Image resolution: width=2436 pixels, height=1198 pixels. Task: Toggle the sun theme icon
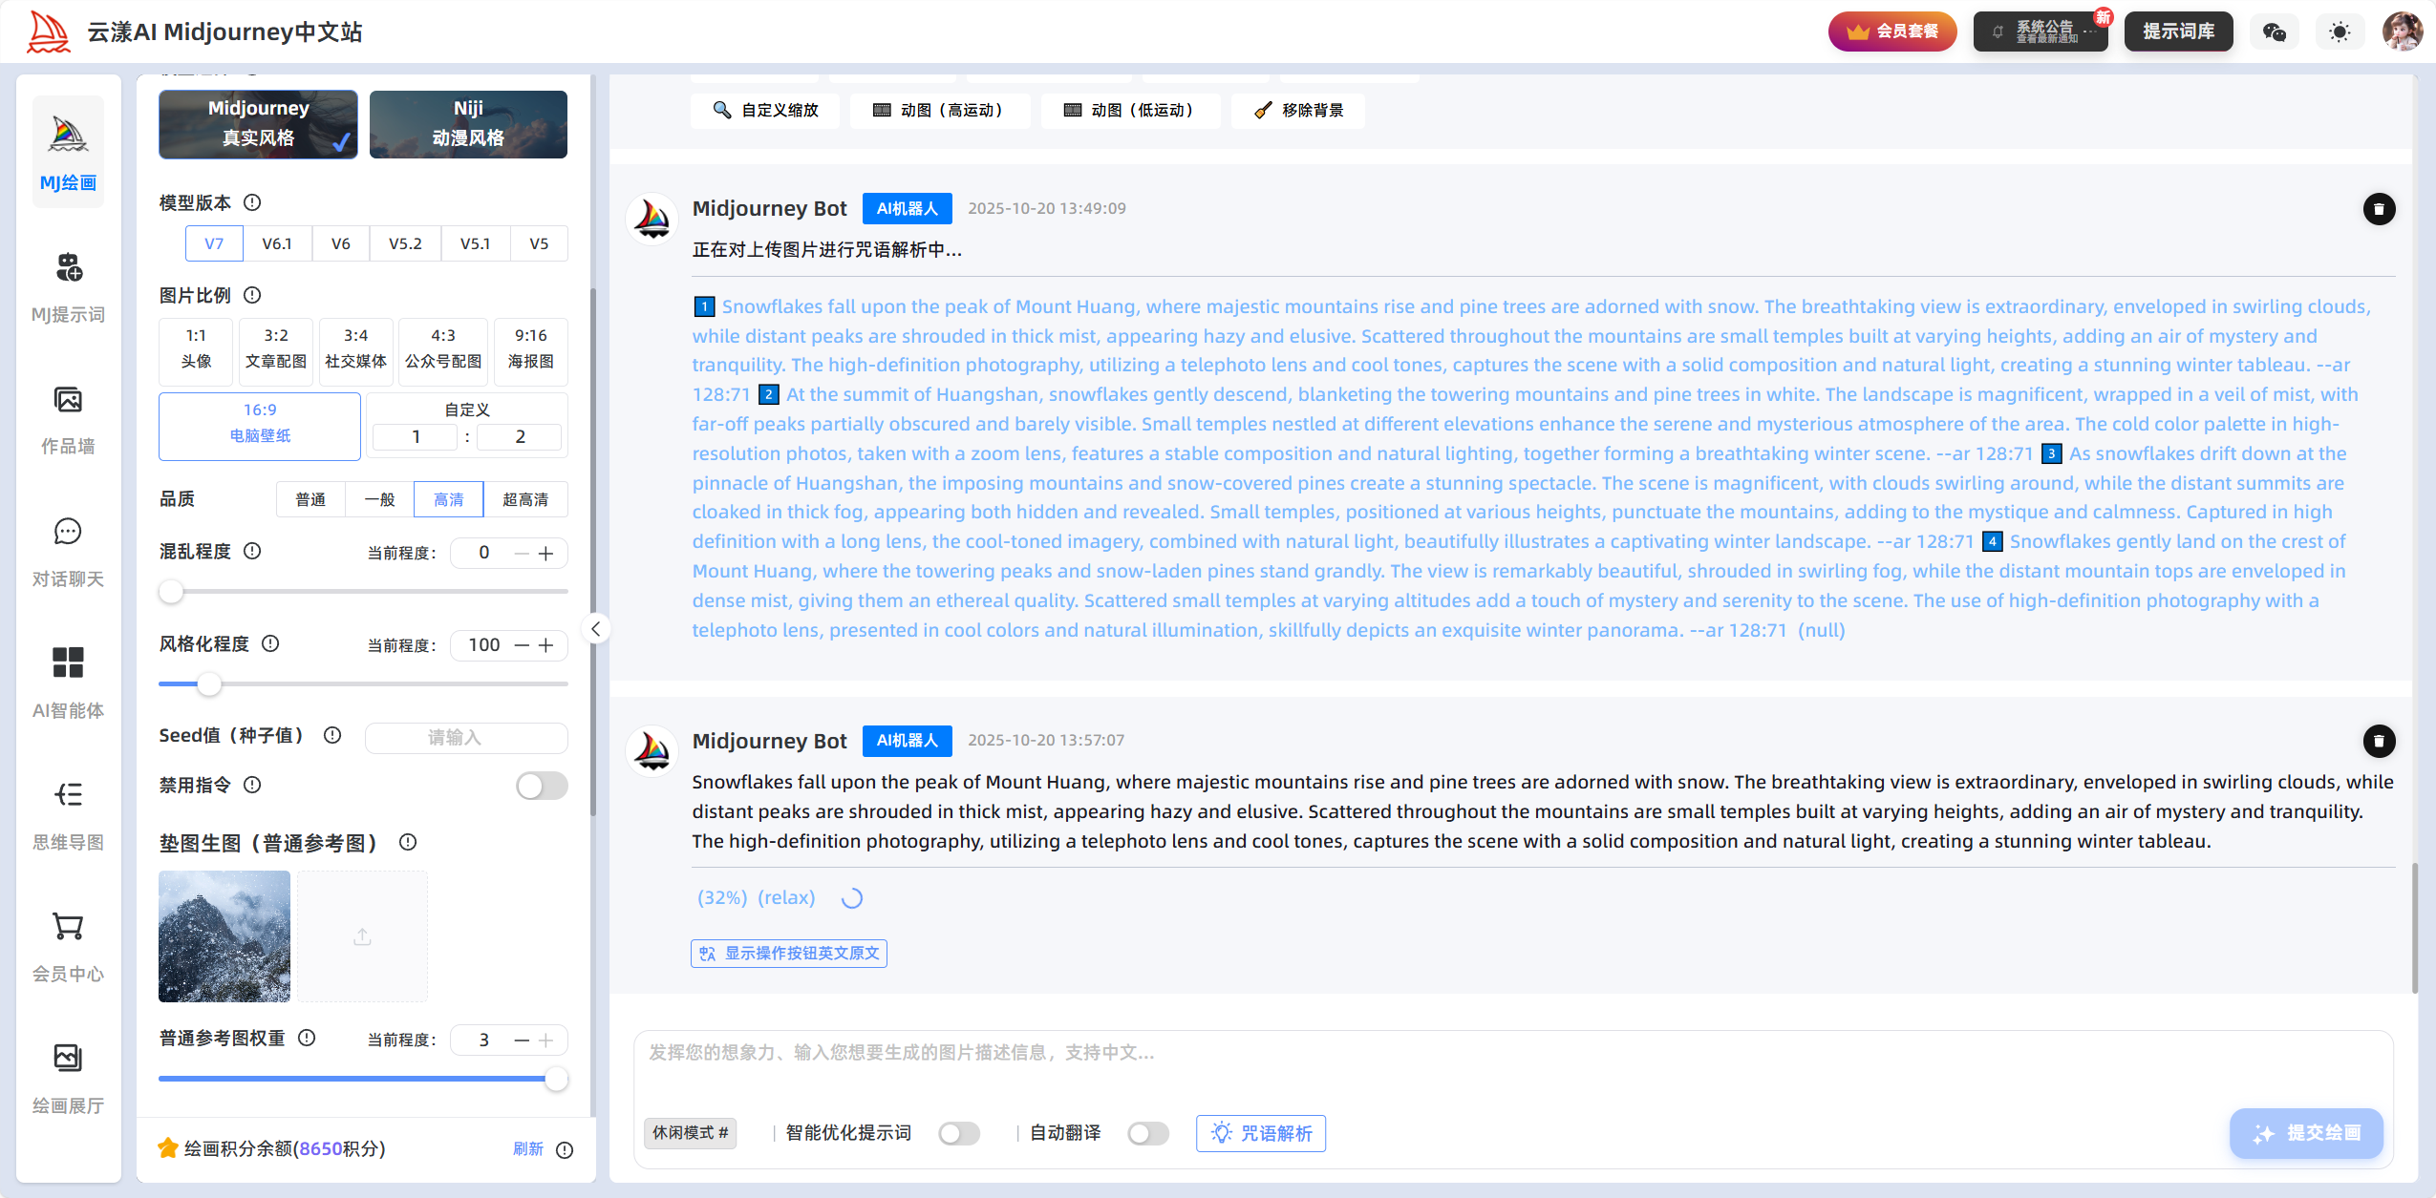[x=2339, y=32]
